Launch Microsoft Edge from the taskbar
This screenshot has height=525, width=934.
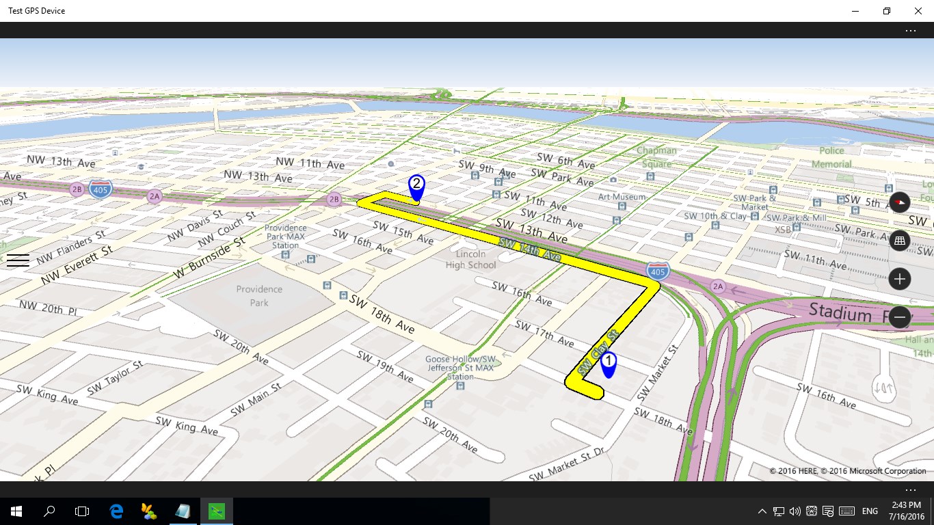(115, 511)
